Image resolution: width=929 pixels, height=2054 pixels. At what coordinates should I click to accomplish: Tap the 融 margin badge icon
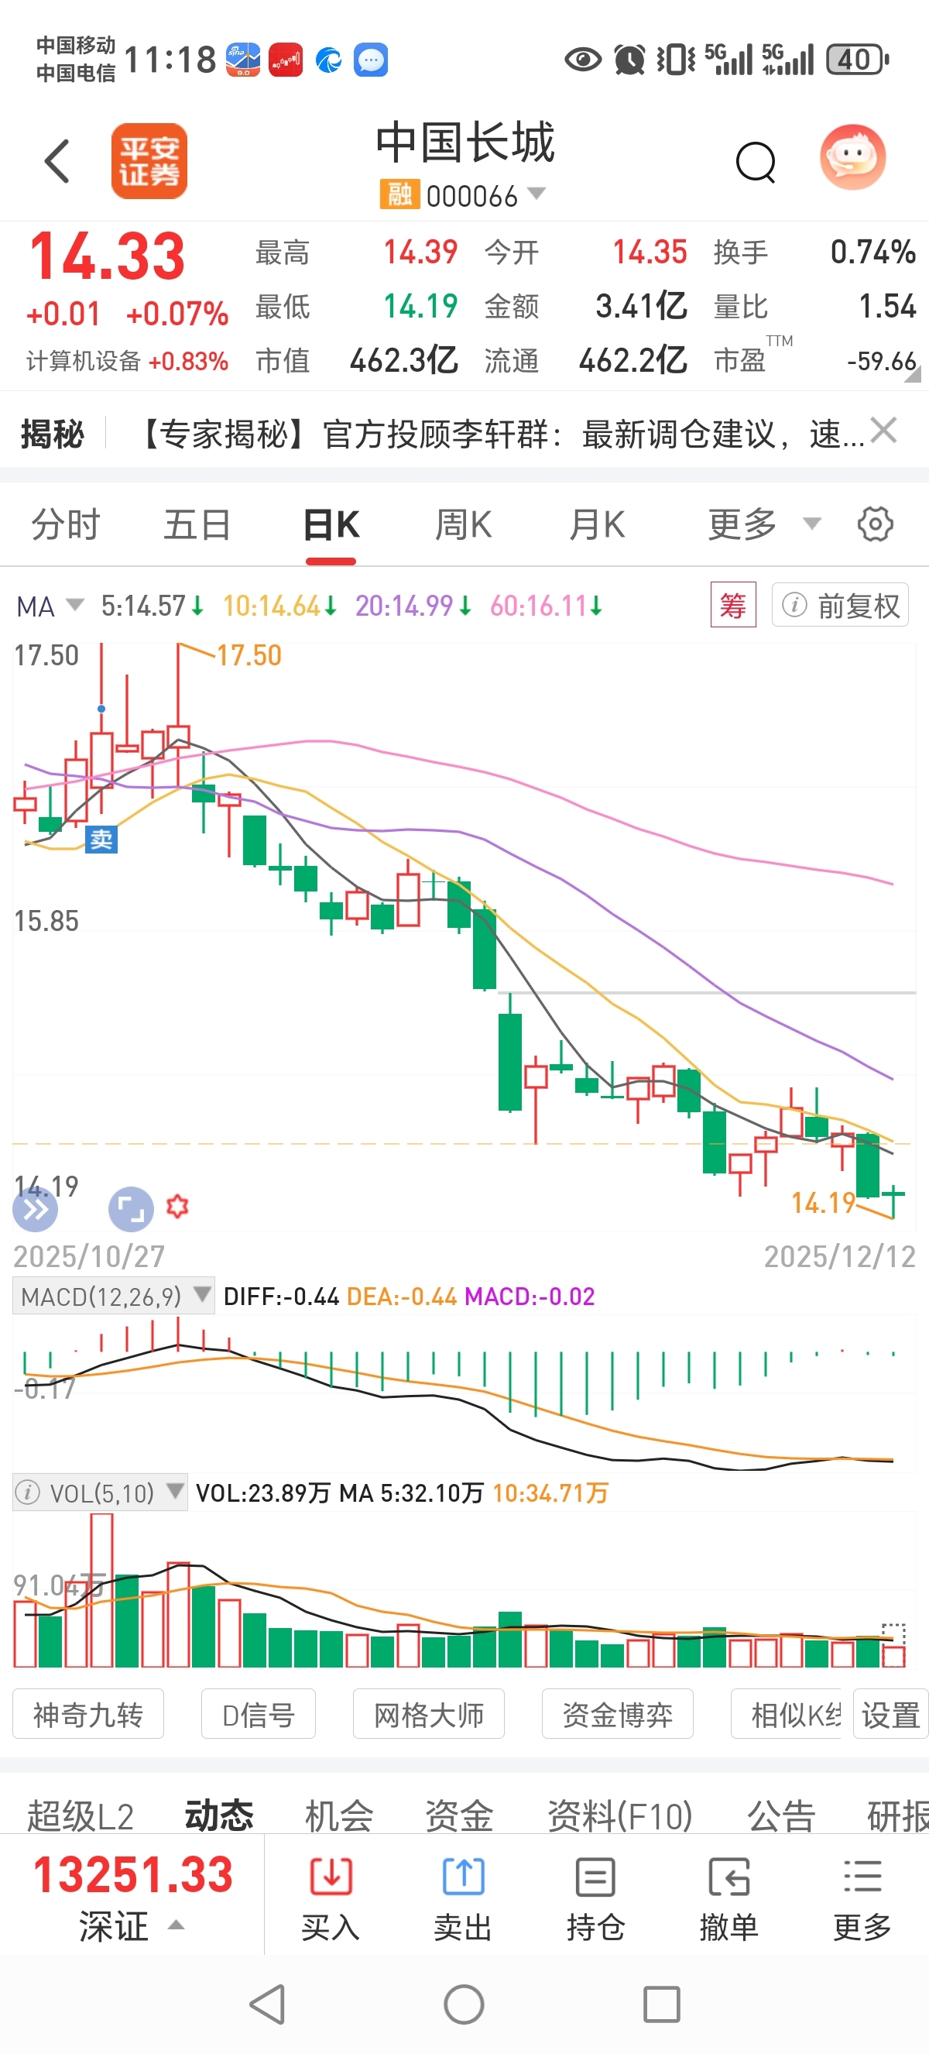tap(399, 194)
